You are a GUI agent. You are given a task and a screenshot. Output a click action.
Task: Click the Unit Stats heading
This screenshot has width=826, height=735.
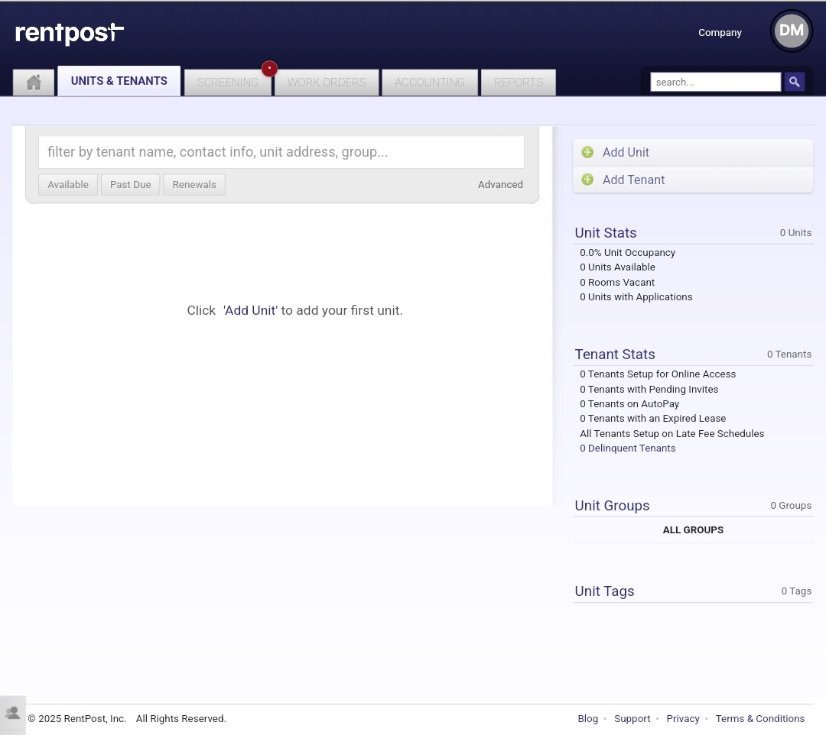click(606, 232)
